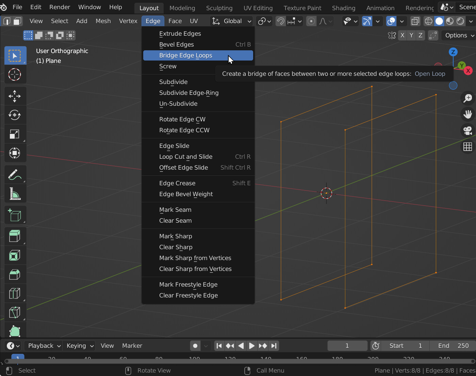Image resolution: width=476 pixels, height=376 pixels.
Task: Select the Add Cube tool
Action: click(15, 215)
